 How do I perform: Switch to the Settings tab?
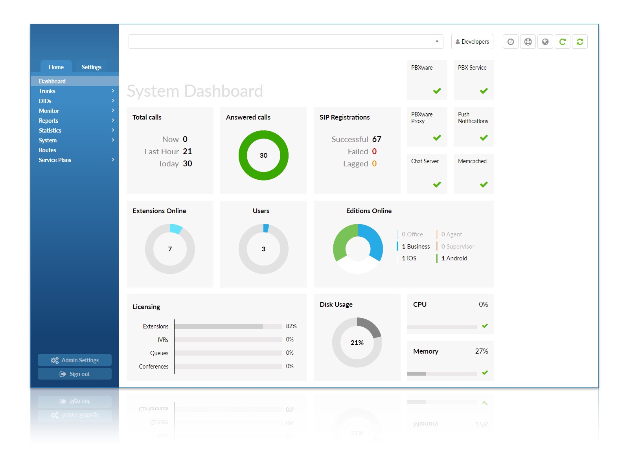pyautogui.click(x=91, y=67)
